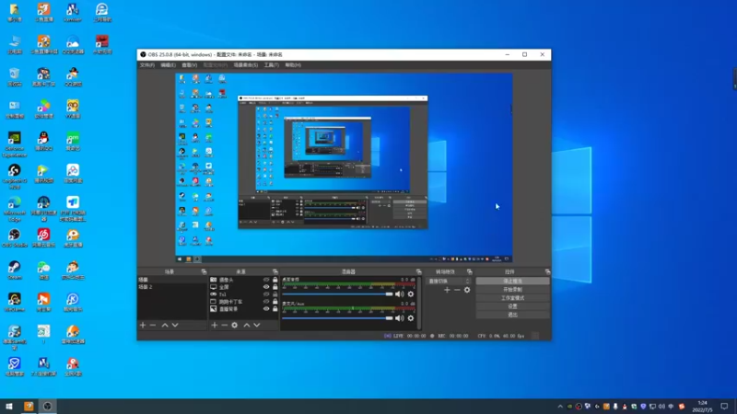
Task: Open Steam desktop shortcut
Action: 15,270
